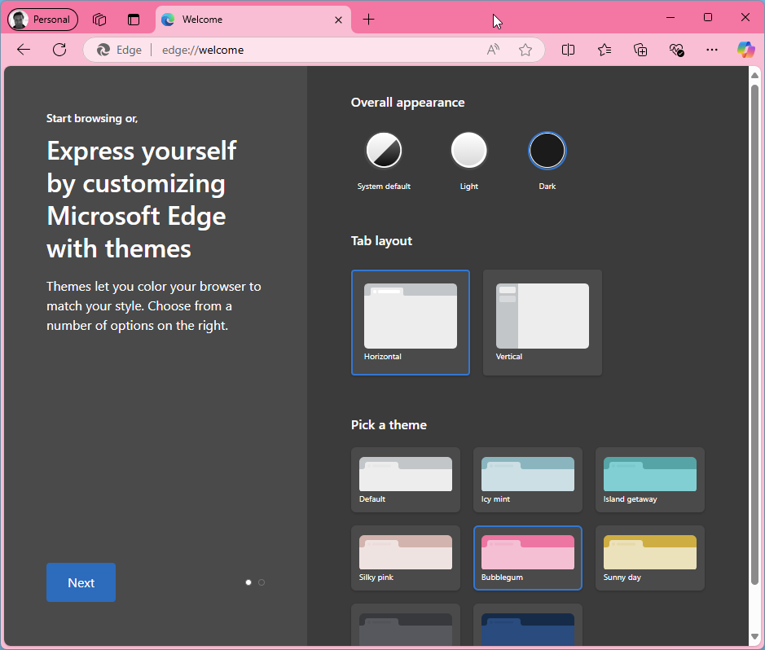The width and height of the screenshot is (765, 650).
Task: Open the Settings and more menu
Action: coord(711,50)
